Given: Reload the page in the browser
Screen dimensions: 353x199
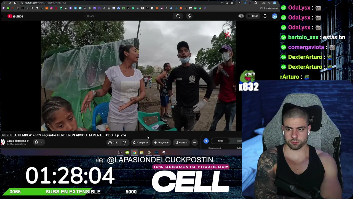Looking at the screenshot, I should [x=10, y=3].
